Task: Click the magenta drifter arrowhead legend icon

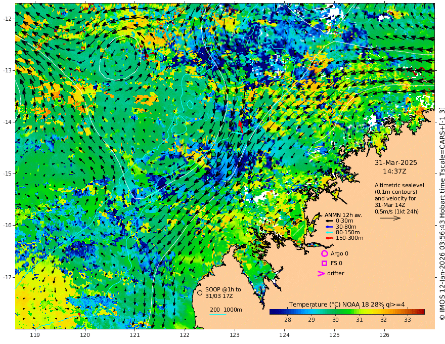Action: (321, 274)
